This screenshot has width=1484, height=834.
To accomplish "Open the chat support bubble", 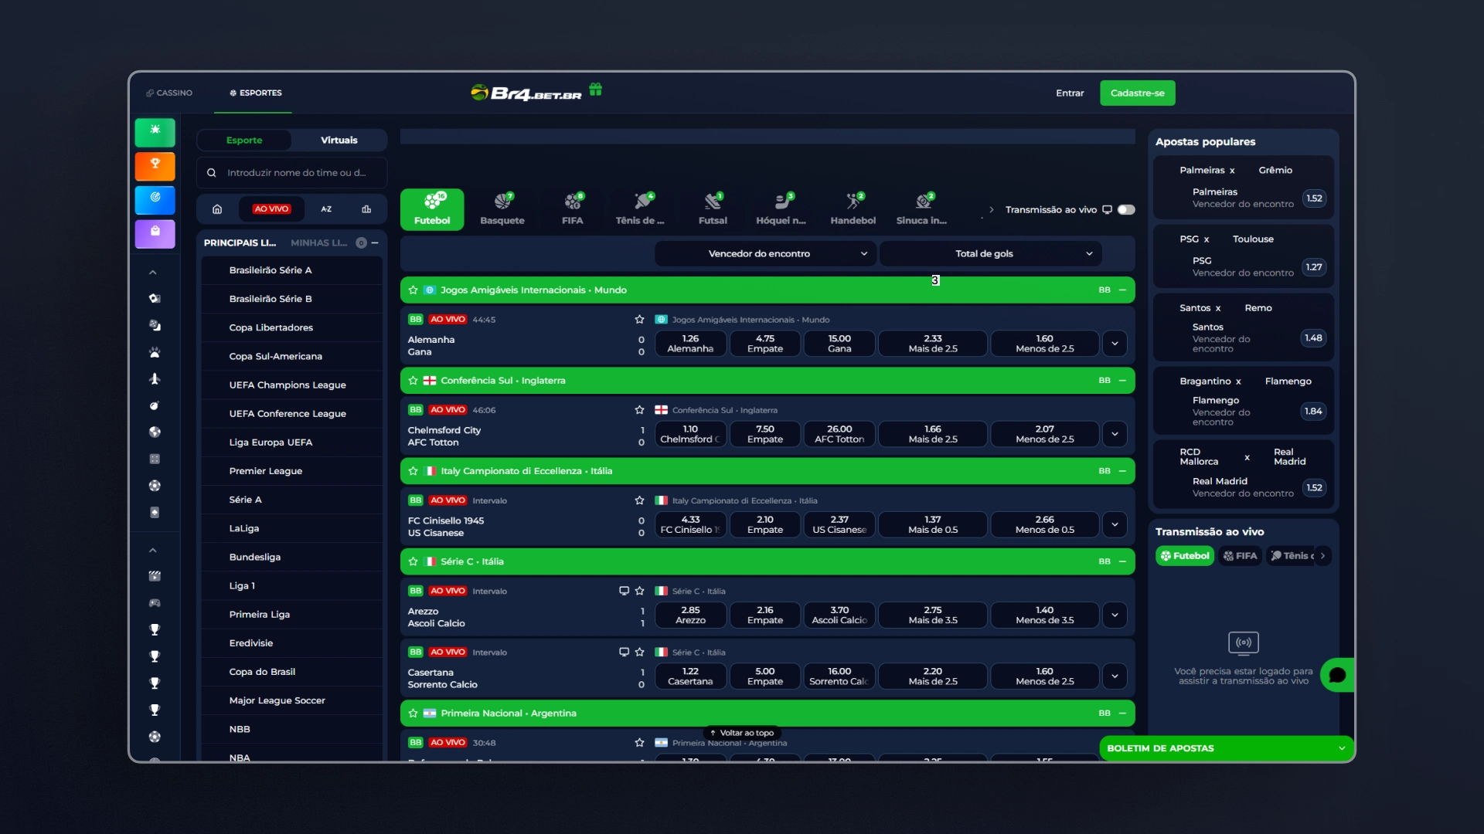I will click(x=1337, y=675).
